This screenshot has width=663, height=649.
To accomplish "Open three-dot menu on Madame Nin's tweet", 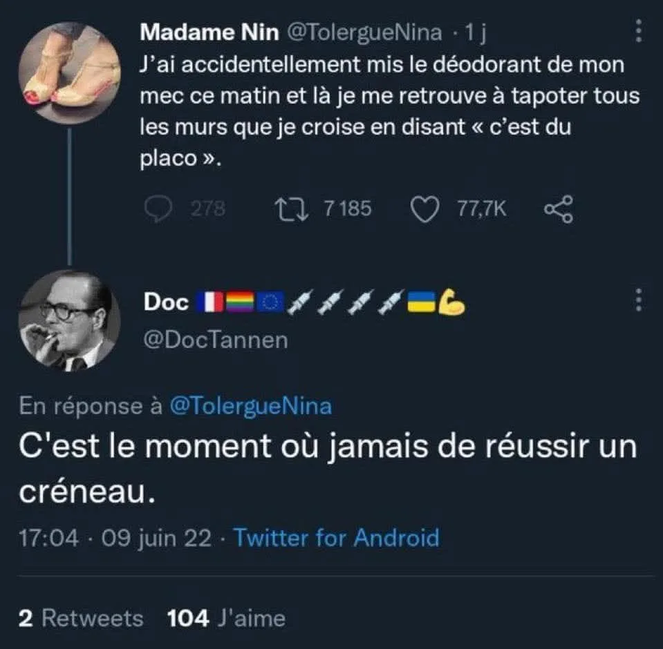I will [x=639, y=31].
